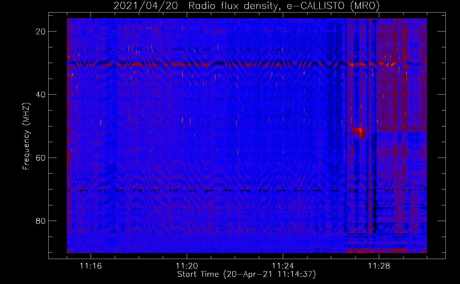Click the plot title reading '2021/04/20 Radio flux density, e-CALLISTO (MRO)'

click(246, 6)
